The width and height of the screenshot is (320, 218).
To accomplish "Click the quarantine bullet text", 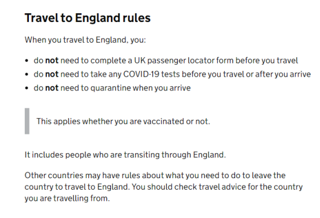I will click(x=112, y=88).
